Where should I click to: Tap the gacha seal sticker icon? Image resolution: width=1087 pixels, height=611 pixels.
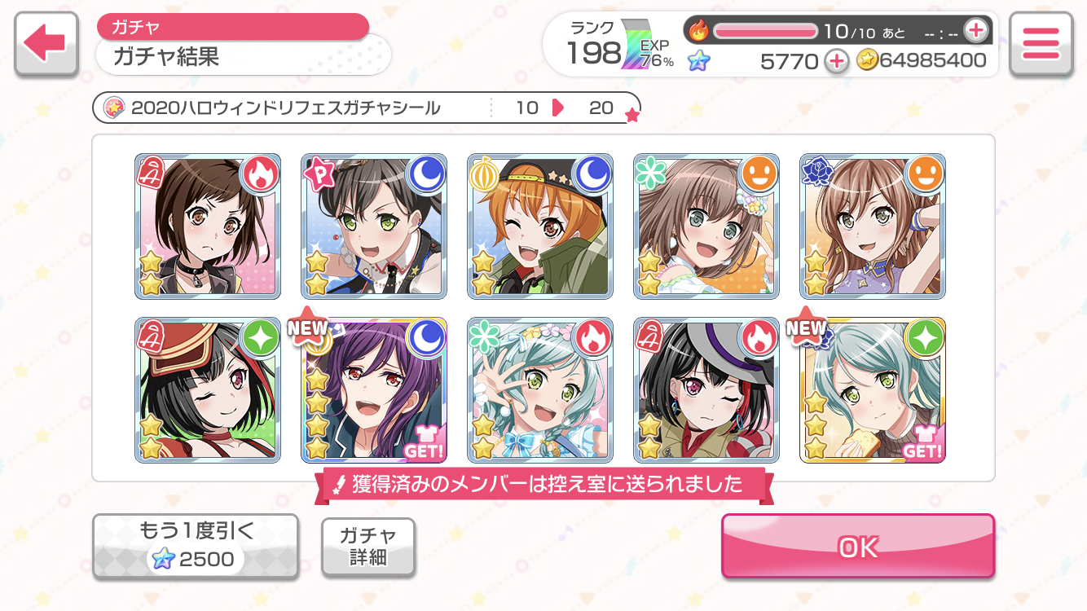tap(114, 108)
